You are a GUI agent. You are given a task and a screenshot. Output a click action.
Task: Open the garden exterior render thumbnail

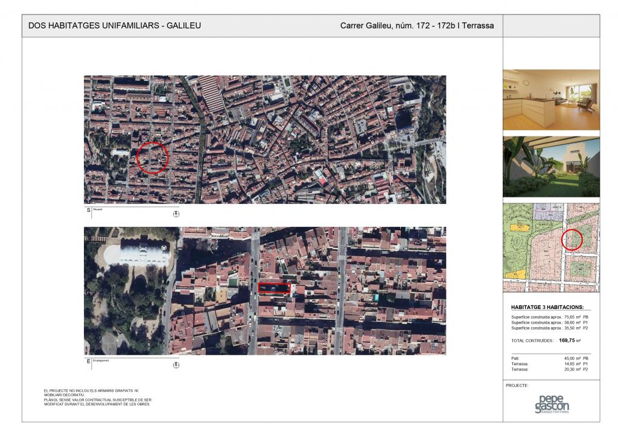[551, 167]
